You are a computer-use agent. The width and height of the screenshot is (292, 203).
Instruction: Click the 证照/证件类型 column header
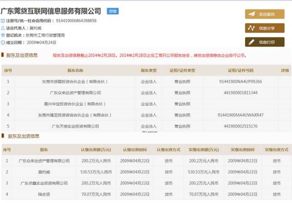tap(182, 70)
